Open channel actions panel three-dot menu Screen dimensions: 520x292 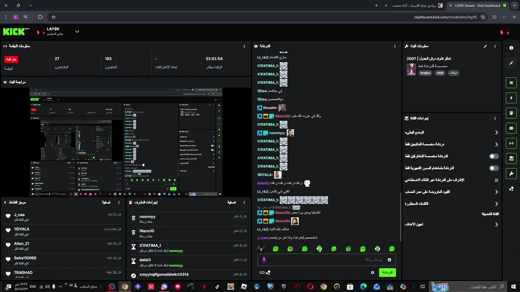tap(495, 118)
